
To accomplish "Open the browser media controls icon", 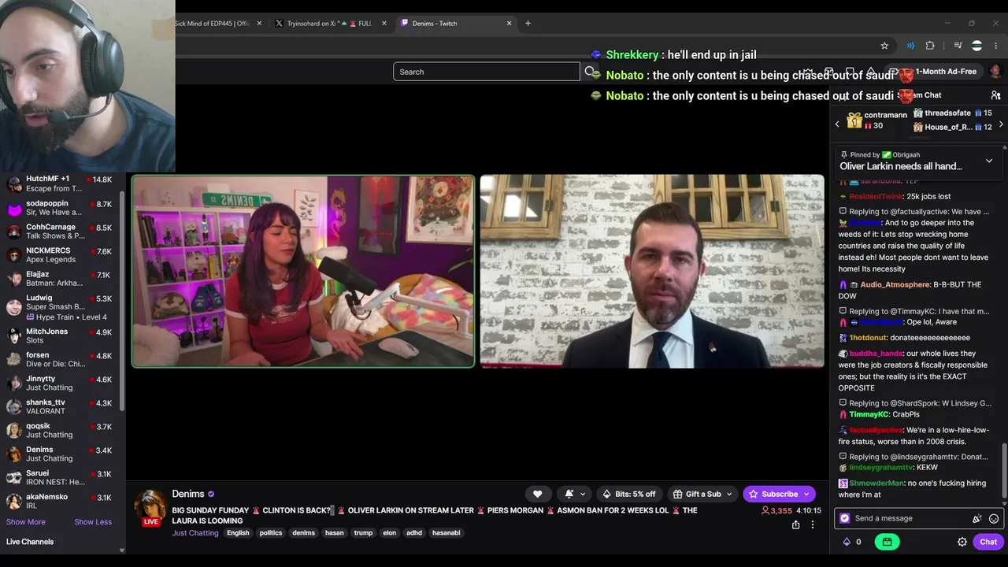I will (958, 46).
